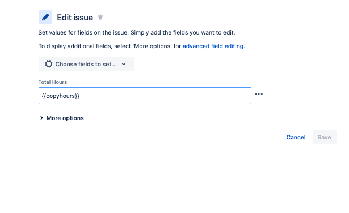Cancel the Edit issue changes
The height and width of the screenshot is (213, 349).
coord(296,137)
